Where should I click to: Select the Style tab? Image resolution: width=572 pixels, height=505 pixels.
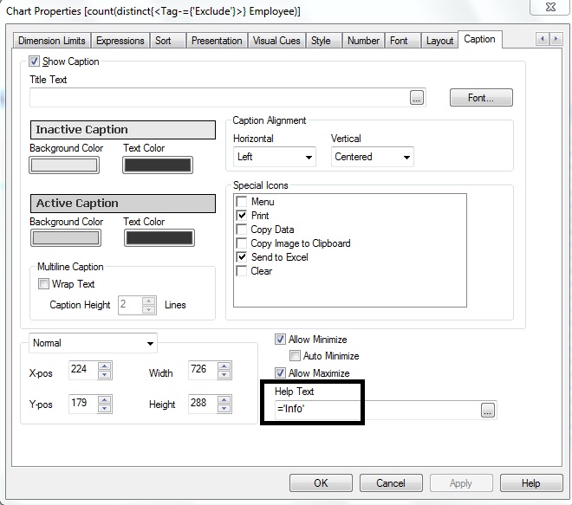[x=324, y=41]
